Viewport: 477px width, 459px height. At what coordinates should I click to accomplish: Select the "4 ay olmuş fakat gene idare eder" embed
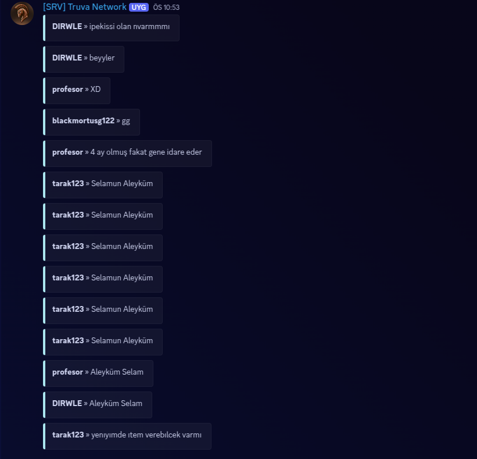128,153
